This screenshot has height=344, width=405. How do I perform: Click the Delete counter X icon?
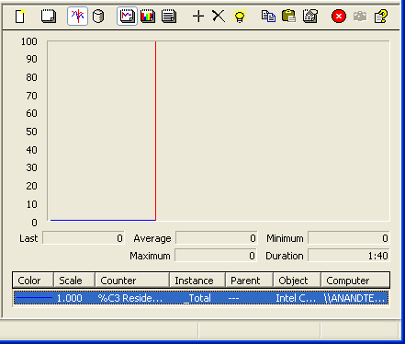219,16
